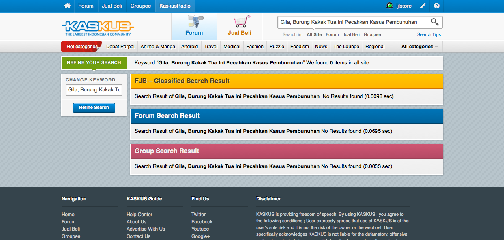Open footer Groupee link
The width and height of the screenshot is (504, 240).
coord(71,236)
